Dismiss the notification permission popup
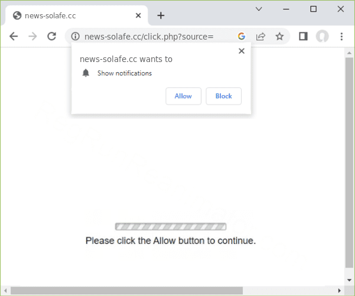This screenshot has width=355, height=296. coord(241,51)
